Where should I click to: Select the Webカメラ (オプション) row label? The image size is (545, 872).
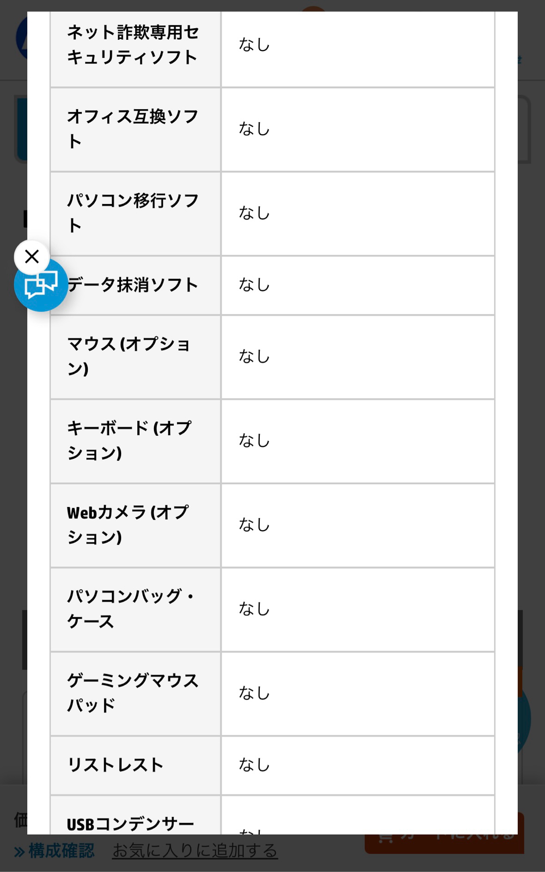tap(128, 525)
